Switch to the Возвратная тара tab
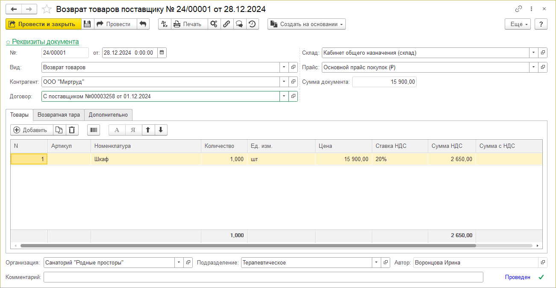Screen dimensions: 556x288 59,115
